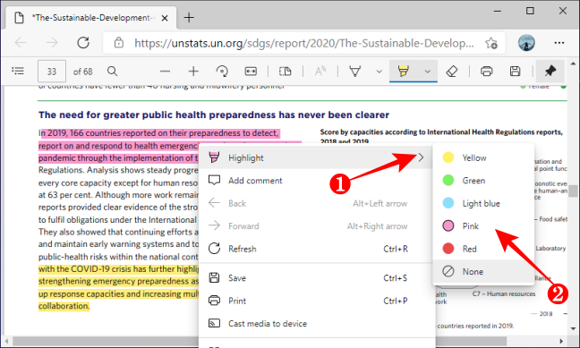Click the "of 68" page count text

pos(83,72)
